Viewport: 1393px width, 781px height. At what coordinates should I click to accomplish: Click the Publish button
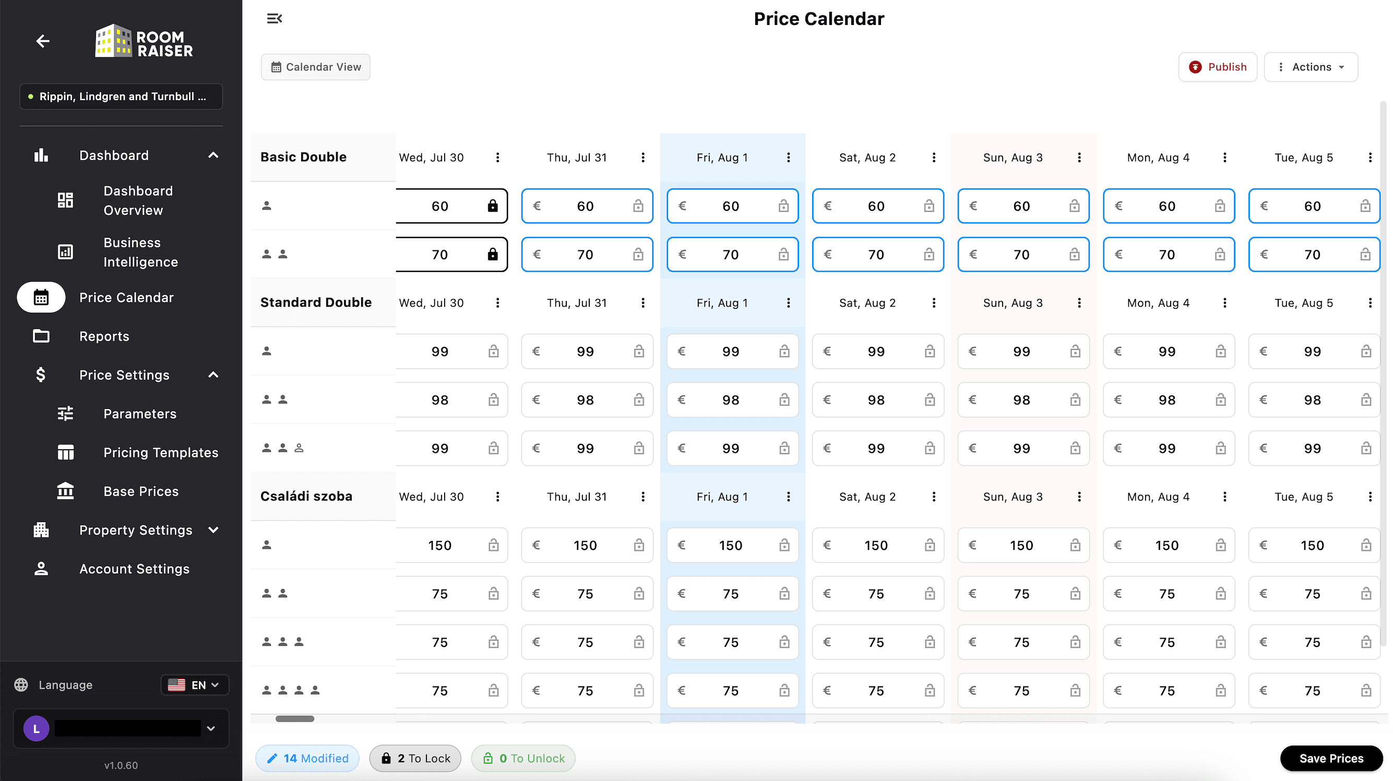1217,67
